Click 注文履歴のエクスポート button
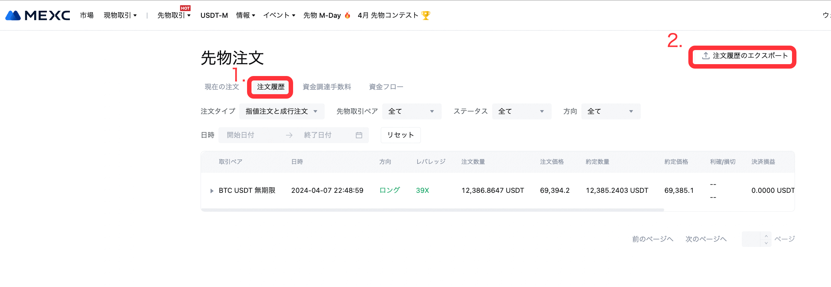This screenshot has height=287, width=831. [x=744, y=56]
